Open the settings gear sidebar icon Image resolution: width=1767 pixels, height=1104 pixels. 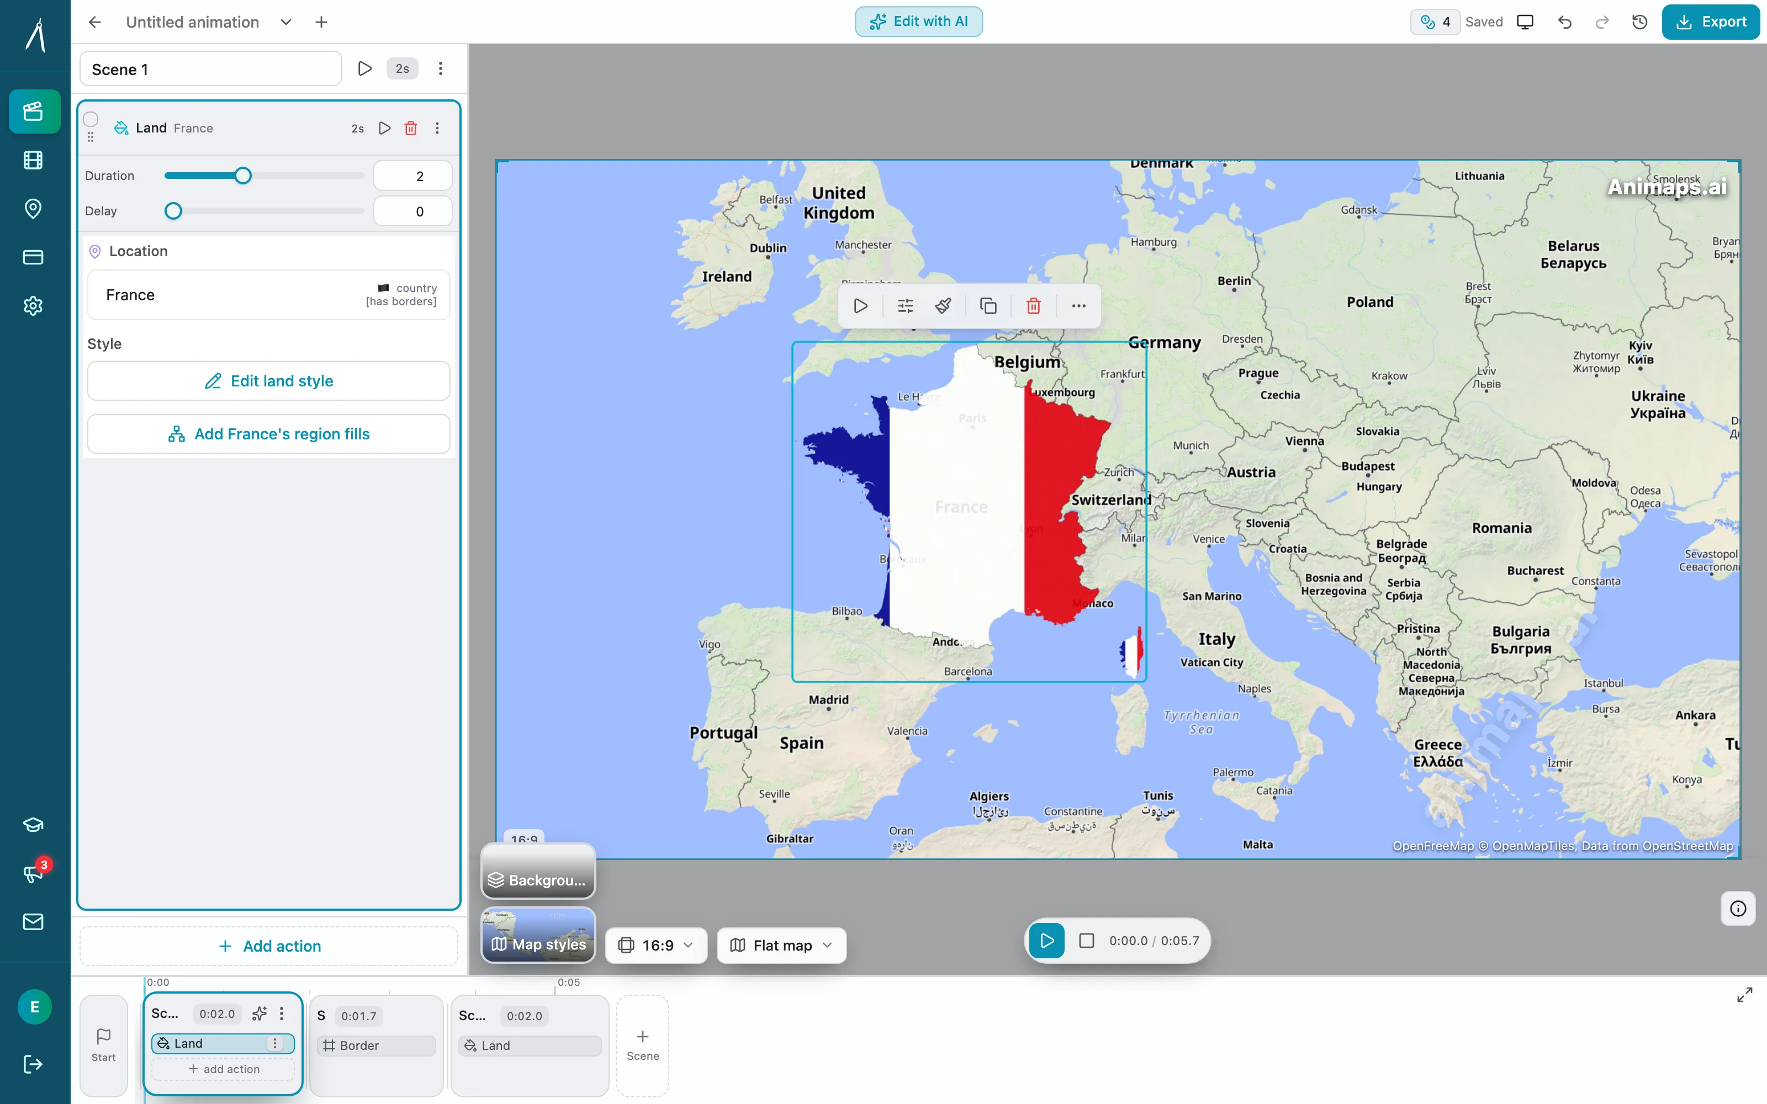point(34,305)
